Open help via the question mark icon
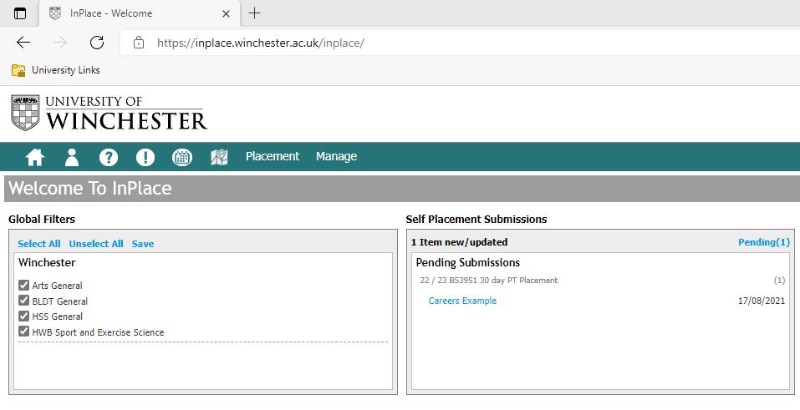Image resolution: width=800 pixels, height=410 pixels. pyautogui.click(x=109, y=157)
